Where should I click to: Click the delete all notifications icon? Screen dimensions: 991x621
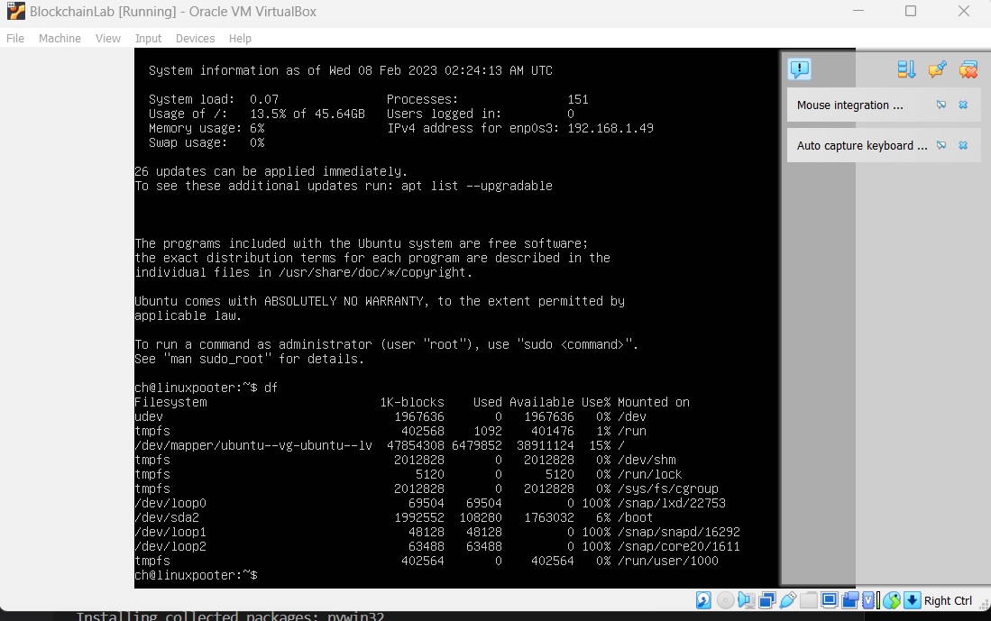(x=968, y=68)
